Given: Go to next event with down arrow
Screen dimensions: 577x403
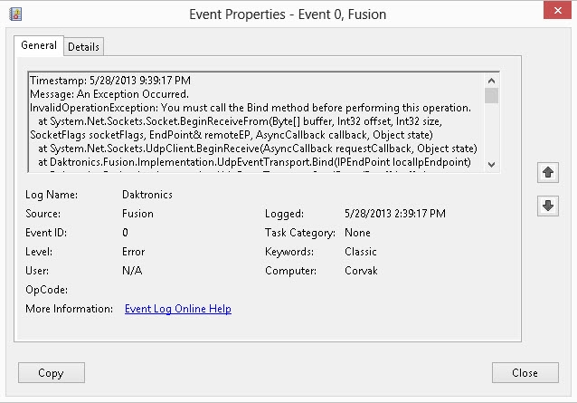Looking at the screenshot, I should [546, 206].
